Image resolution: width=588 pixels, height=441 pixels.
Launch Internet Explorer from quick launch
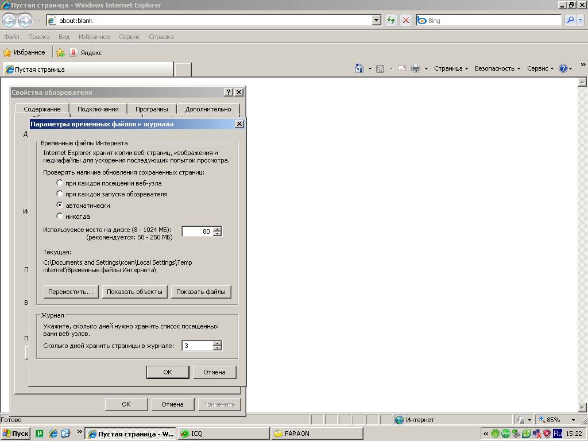pyautogui.click(x=53, y=434)
